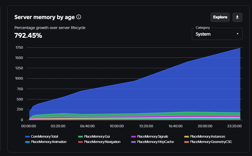Open the Explore view
Image resolution: width=252 pixels, height=156 pixels.
tap(220, 17)
